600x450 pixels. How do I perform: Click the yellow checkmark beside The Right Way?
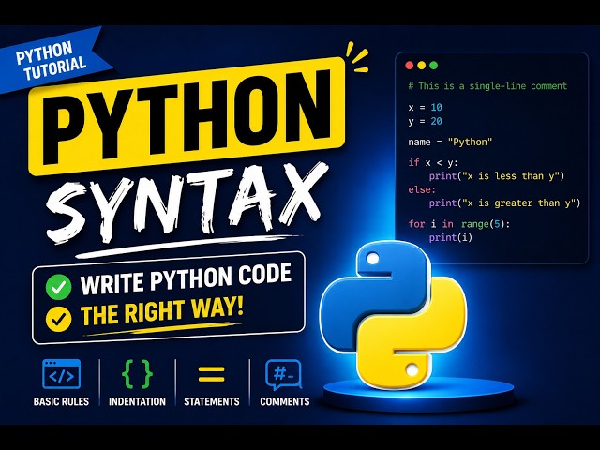58,319
